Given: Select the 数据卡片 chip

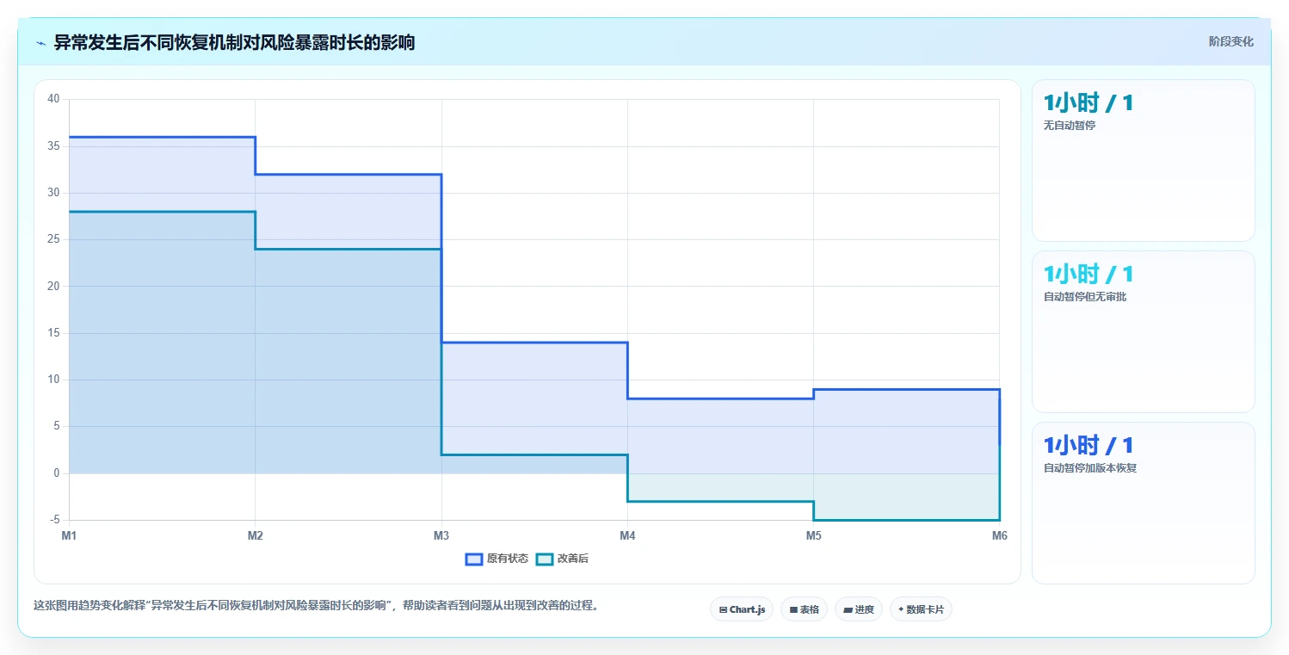Looking at the screenshot, I should point(921,609).
